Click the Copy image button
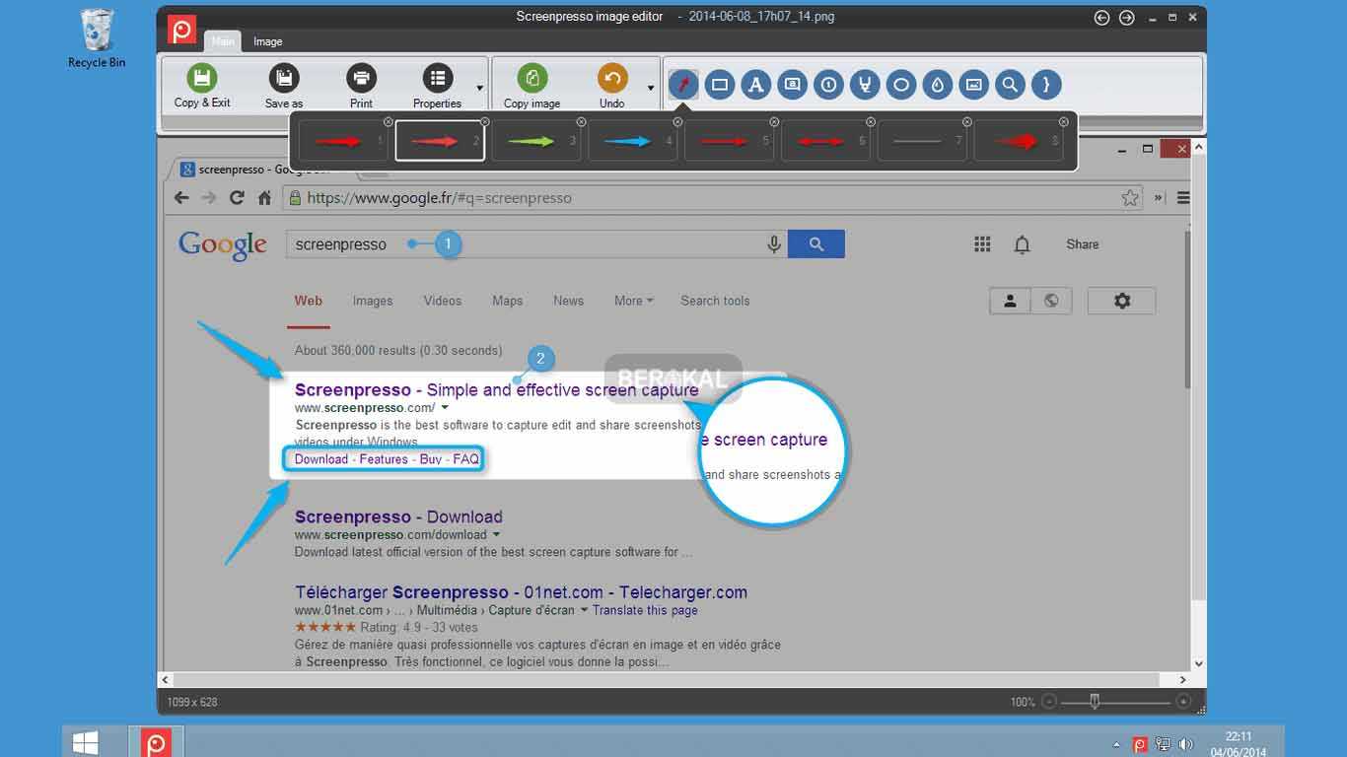 (x=532, y=85)
